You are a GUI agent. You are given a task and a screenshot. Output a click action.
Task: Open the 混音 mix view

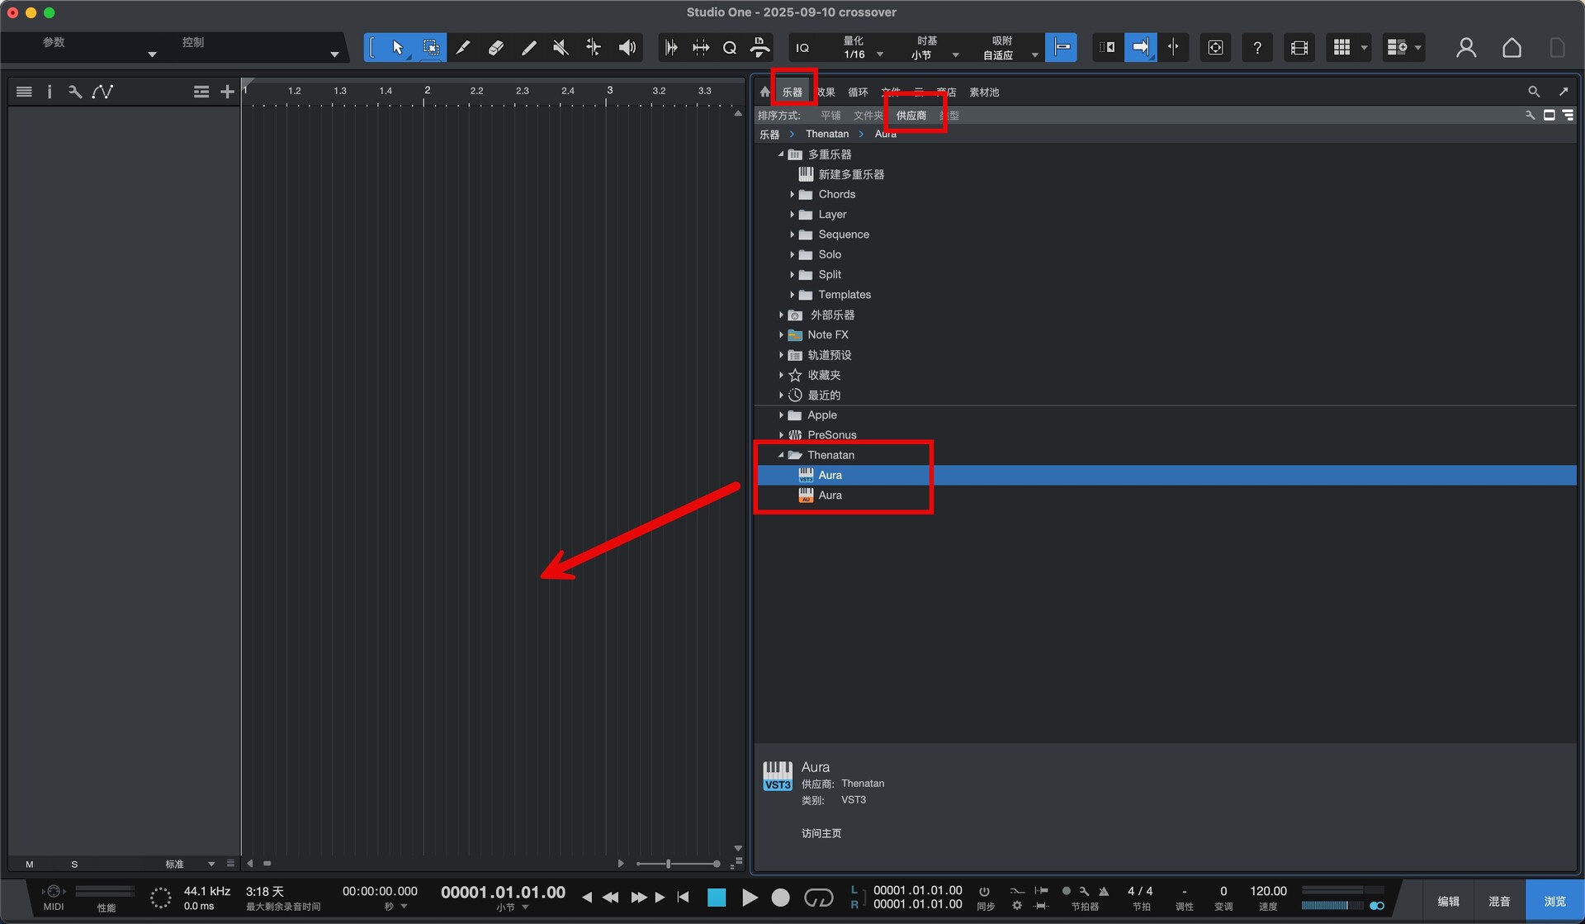1499,901
